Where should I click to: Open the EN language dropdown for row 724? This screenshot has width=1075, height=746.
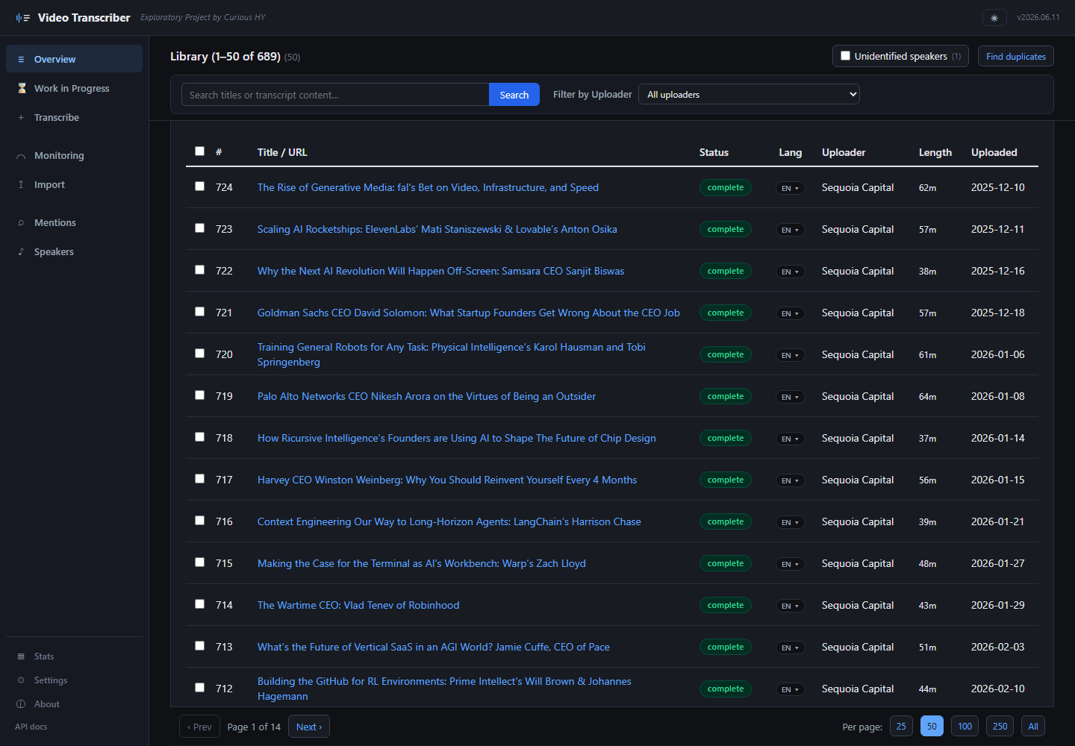[x=791, y=188]
